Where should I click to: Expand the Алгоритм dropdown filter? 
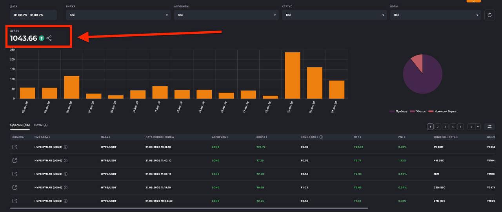(226, 15)
